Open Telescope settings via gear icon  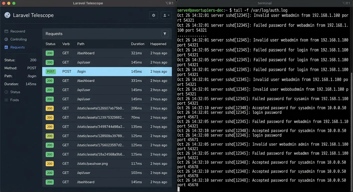(x=154, y=15)
